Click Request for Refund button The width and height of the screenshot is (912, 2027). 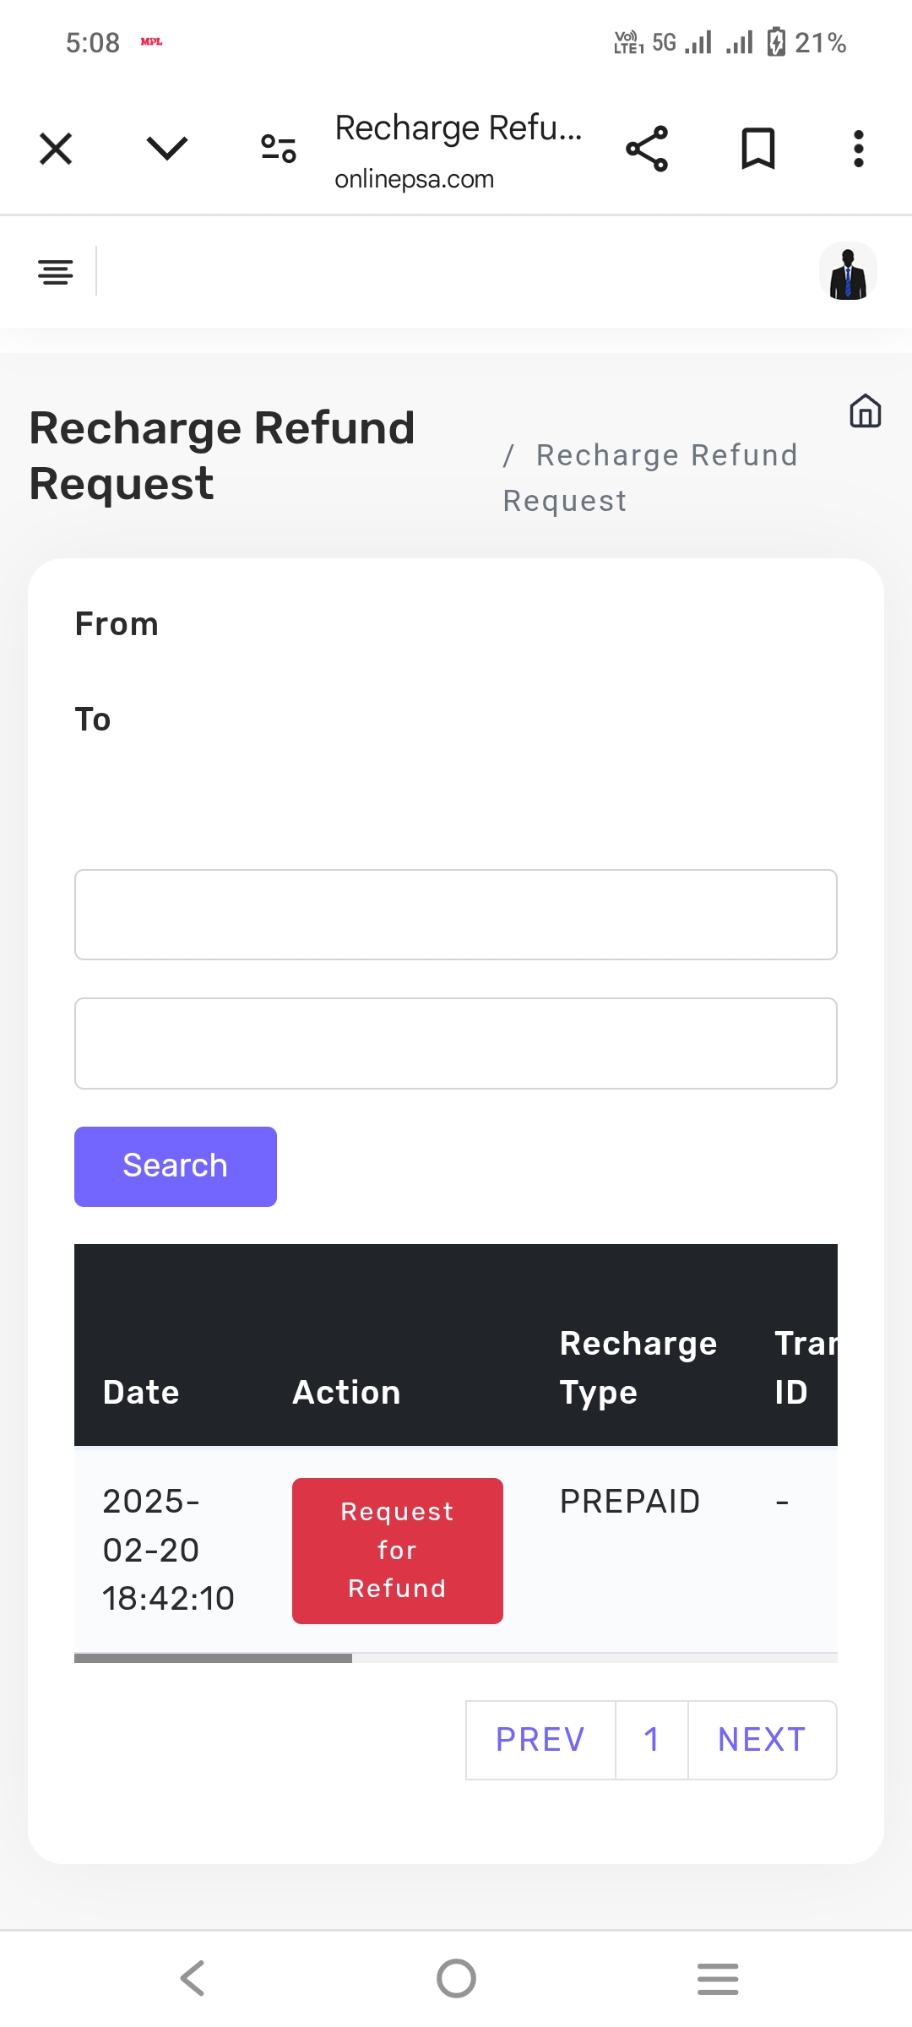[x=397, y=1551]
